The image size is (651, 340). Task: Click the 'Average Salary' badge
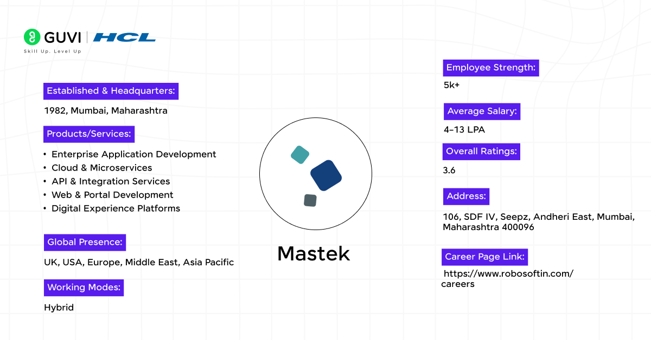pos(482,112)
